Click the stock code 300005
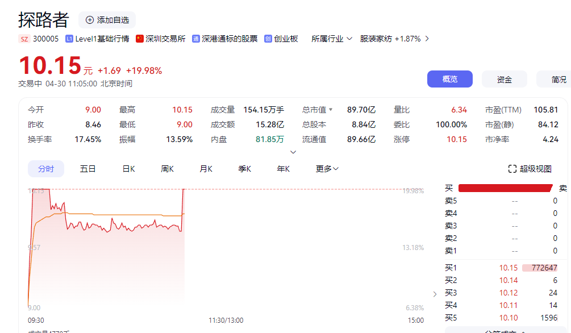 coord(45,39)
